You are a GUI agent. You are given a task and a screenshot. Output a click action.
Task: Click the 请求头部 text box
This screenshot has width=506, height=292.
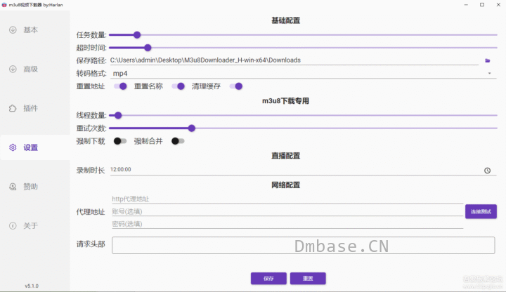[303, 245]
